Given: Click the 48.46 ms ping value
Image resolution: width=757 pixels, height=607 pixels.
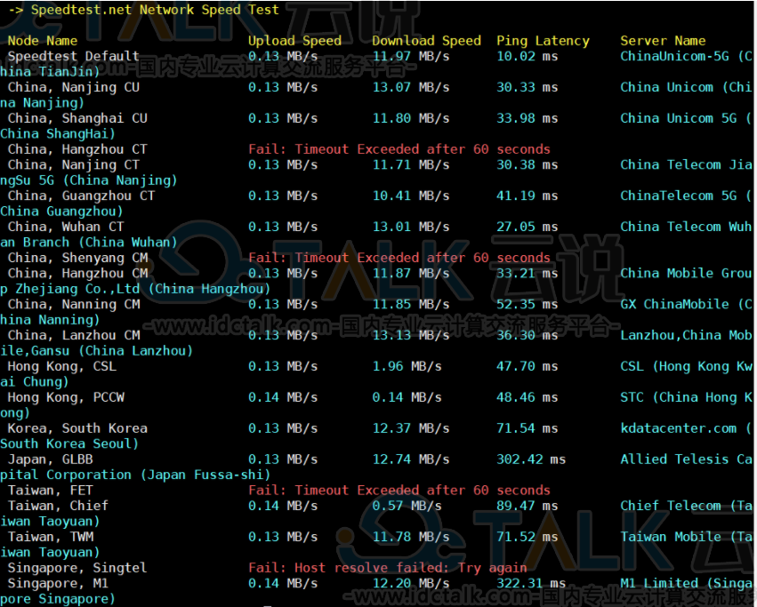Looking at the screenshot, I should pyautogui.click(x=527, y=397).
